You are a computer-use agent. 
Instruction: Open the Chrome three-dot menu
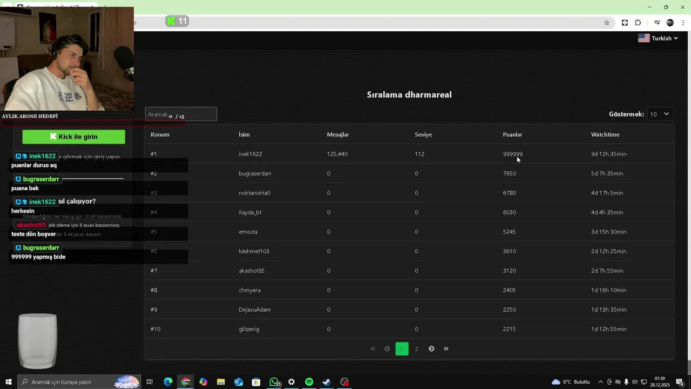(x=683, y=23)
